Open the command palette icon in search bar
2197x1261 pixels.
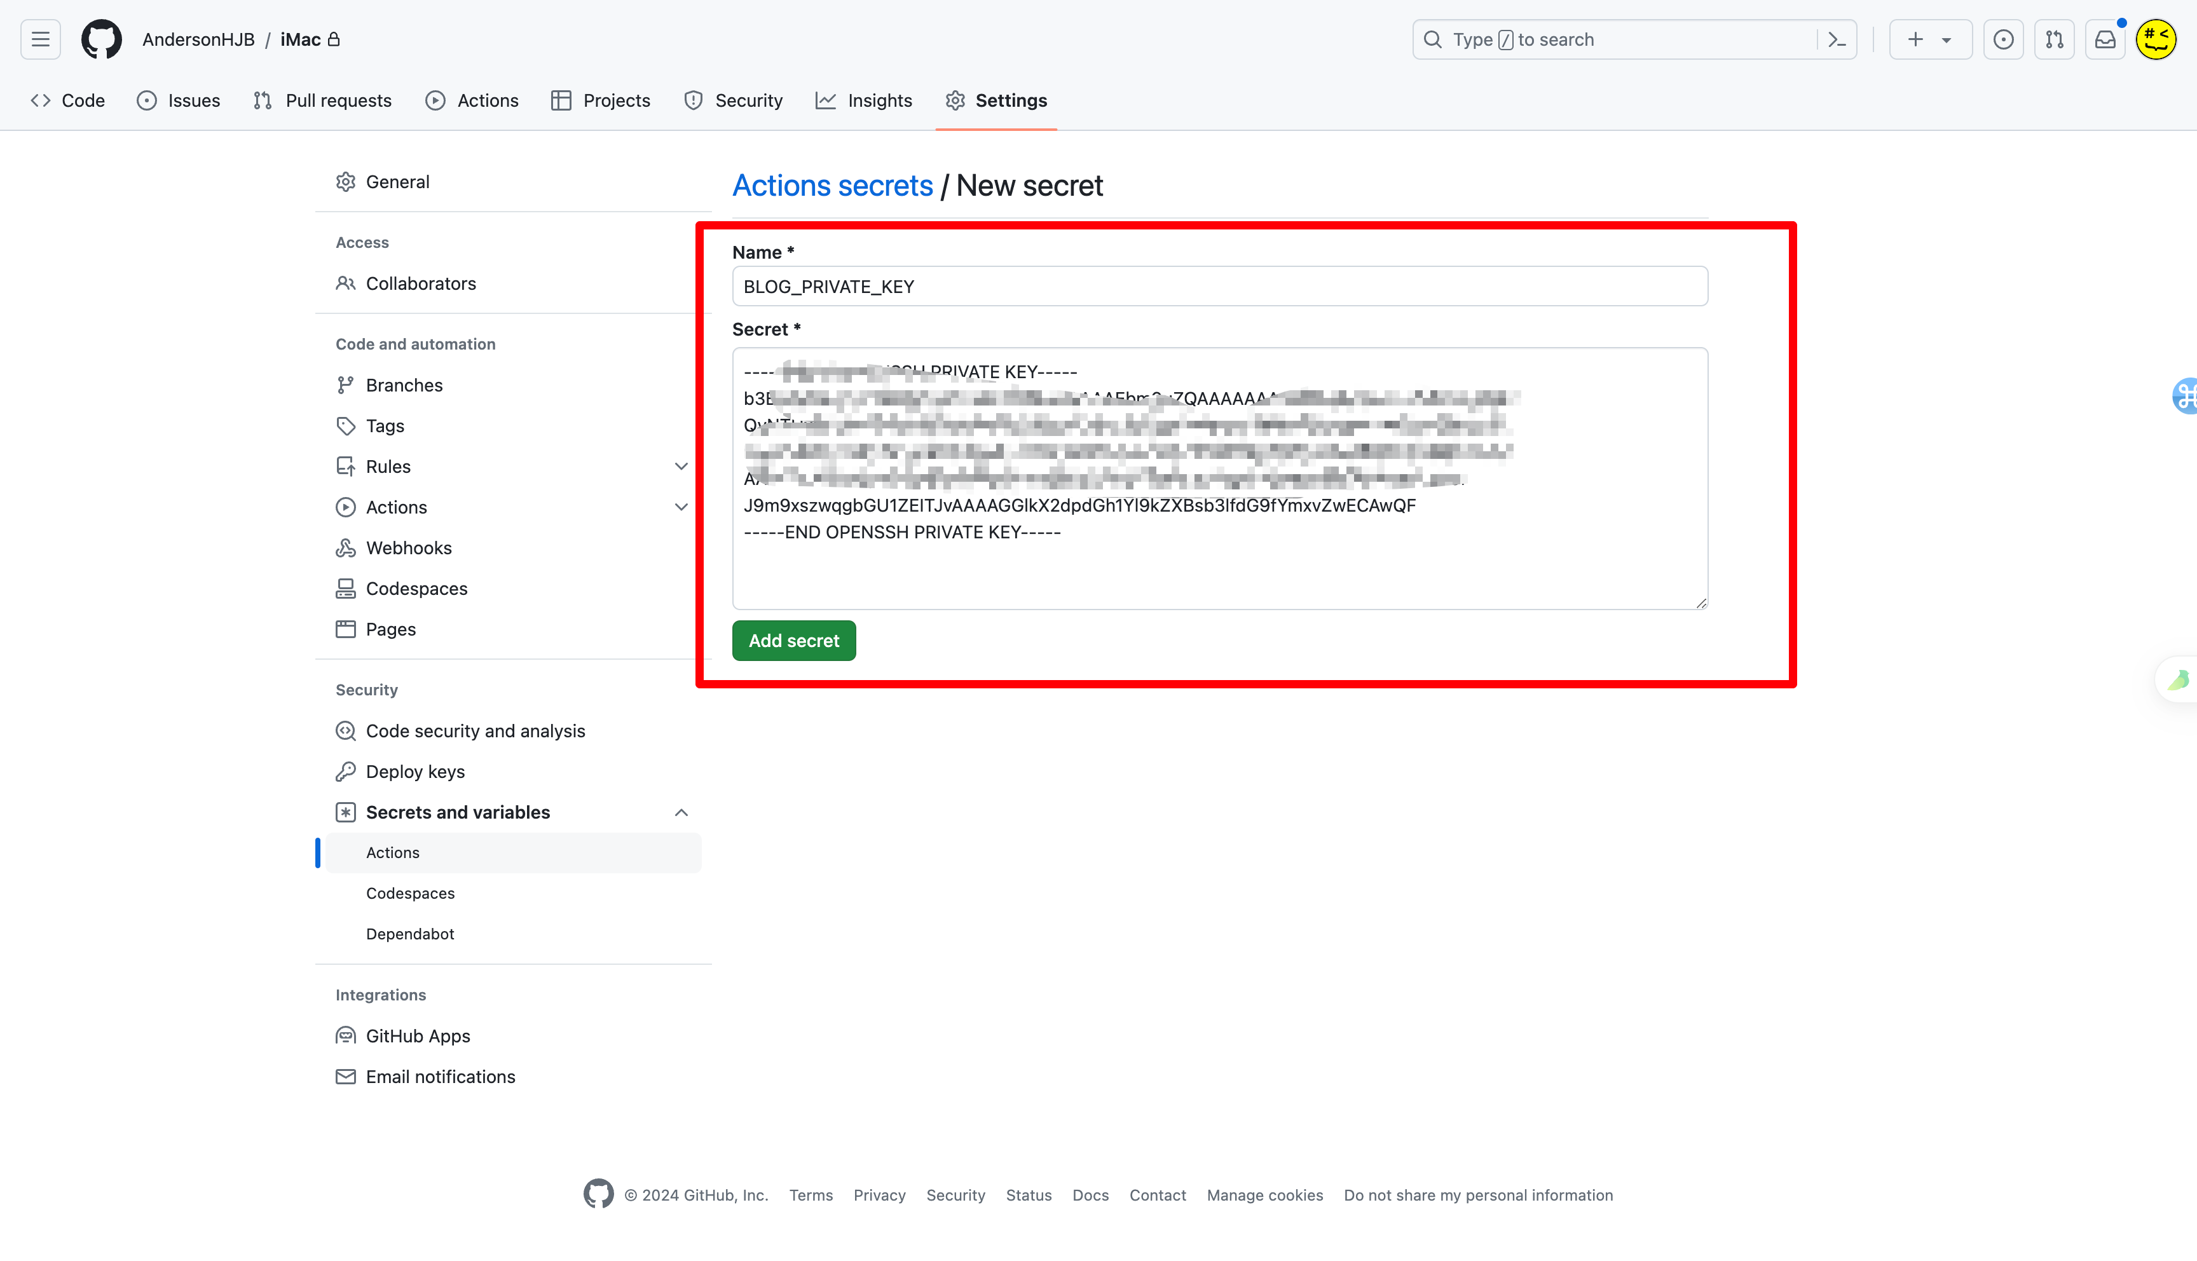tap(1837, 40)
